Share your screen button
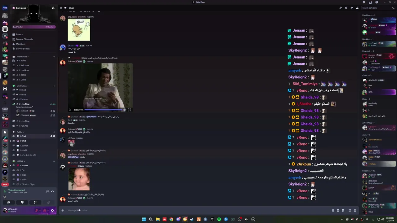397x223 pixels. (22, 202)
